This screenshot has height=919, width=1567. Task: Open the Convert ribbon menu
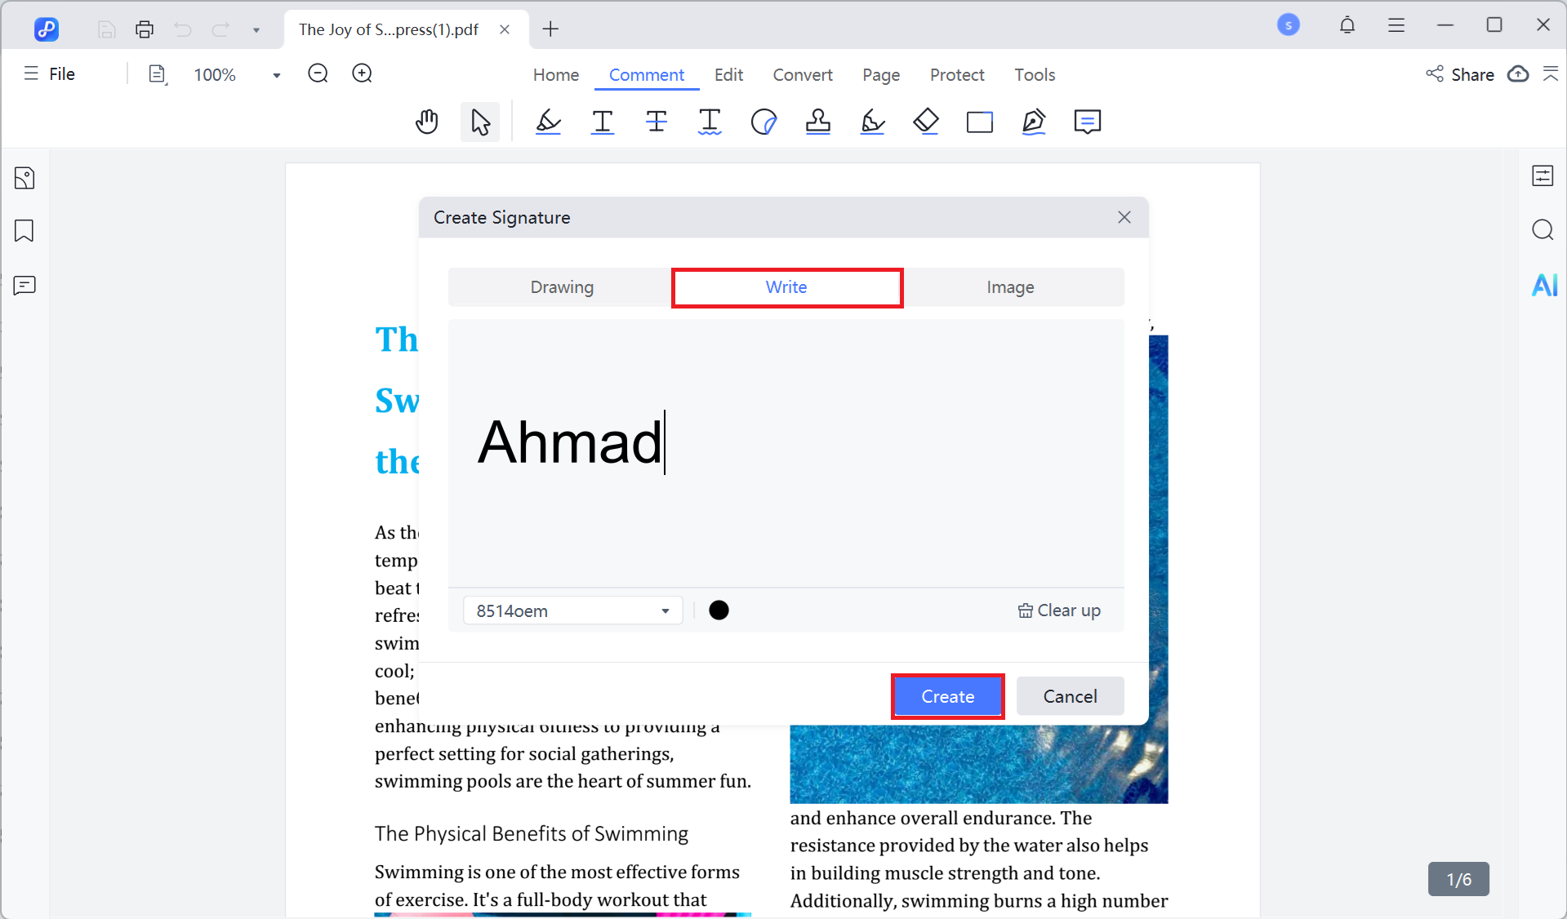[x=802, y=74]
